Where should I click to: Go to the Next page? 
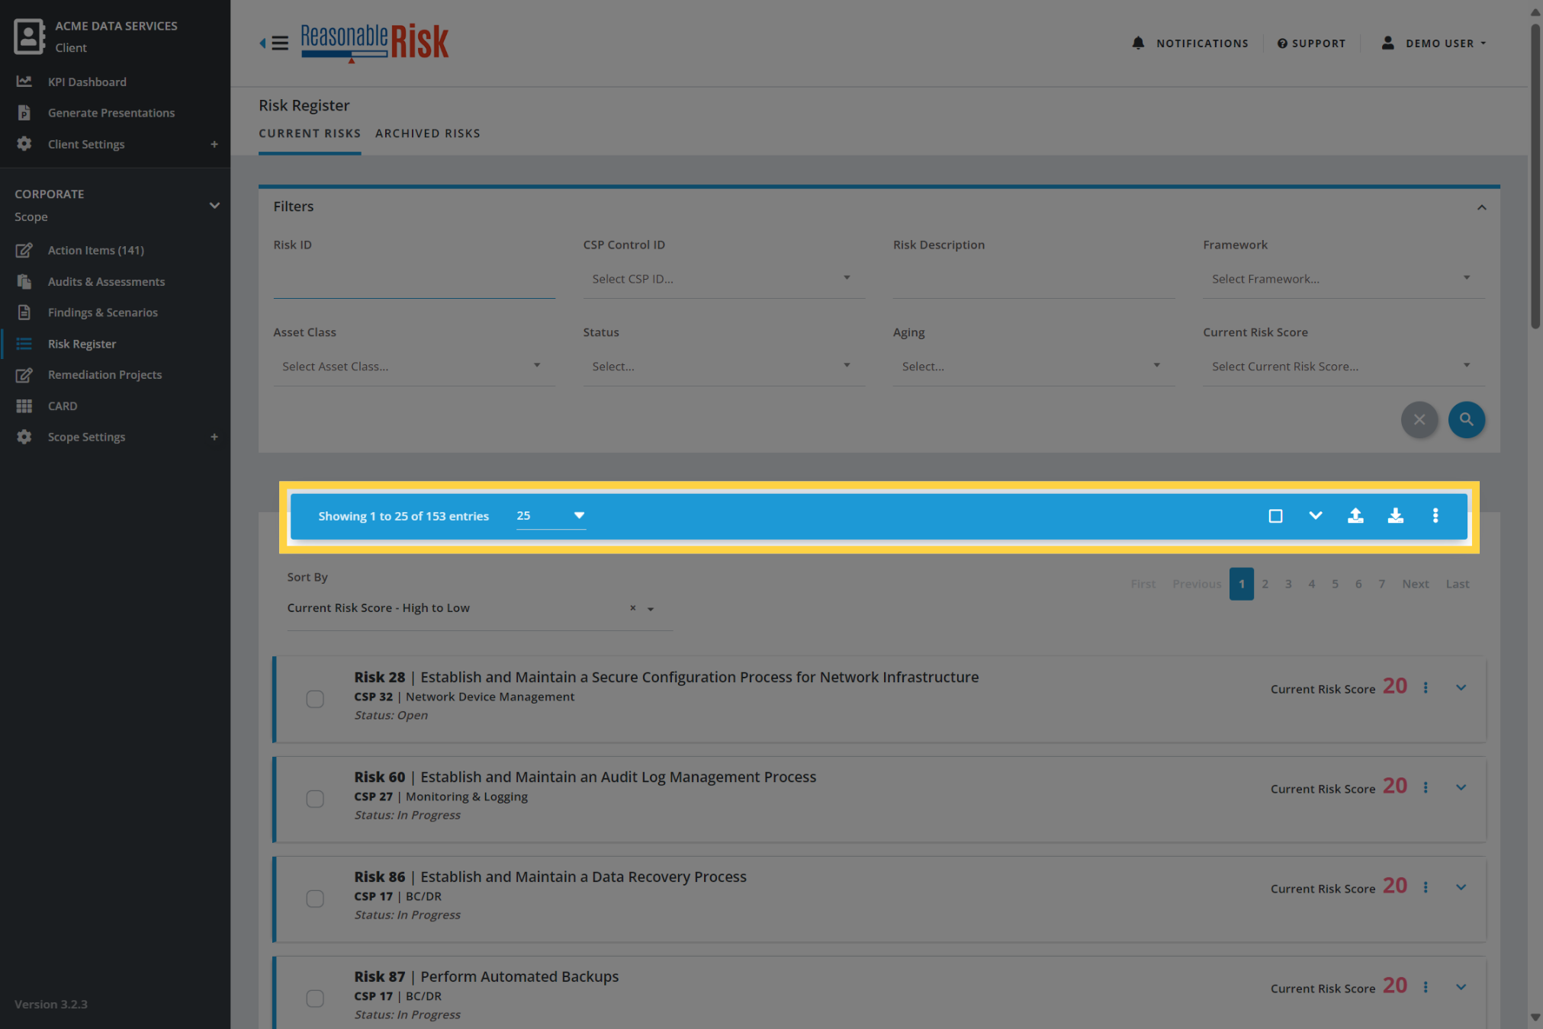pos(1415,584)
